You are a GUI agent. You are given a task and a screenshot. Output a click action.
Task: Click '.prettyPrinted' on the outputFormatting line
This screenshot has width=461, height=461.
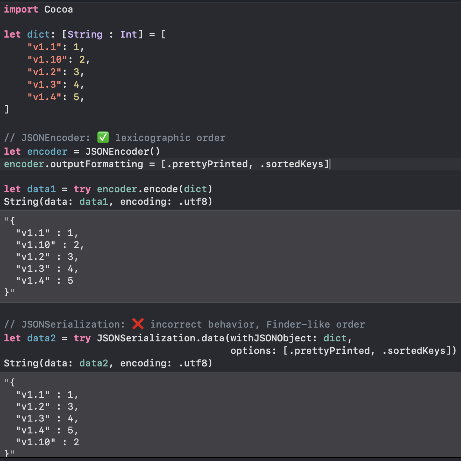pos(207,164)
